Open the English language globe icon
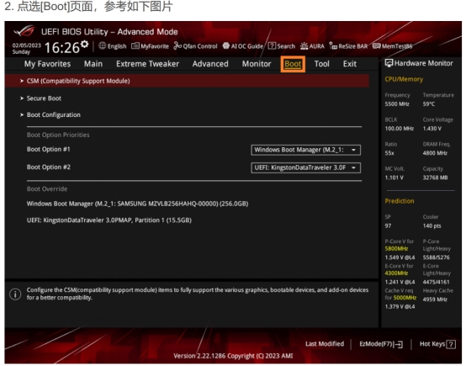 pos(103,45)
